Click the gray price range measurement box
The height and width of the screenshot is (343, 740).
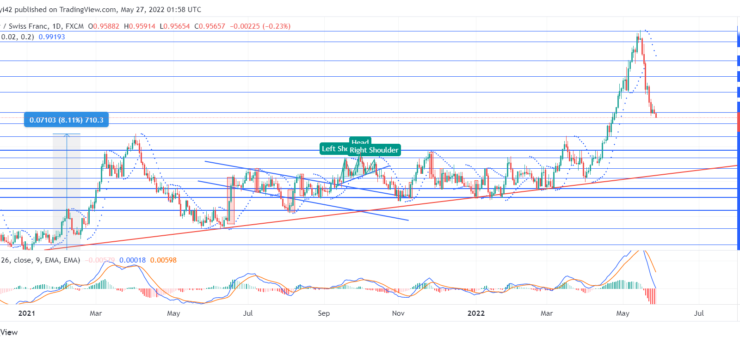point(67,191)
